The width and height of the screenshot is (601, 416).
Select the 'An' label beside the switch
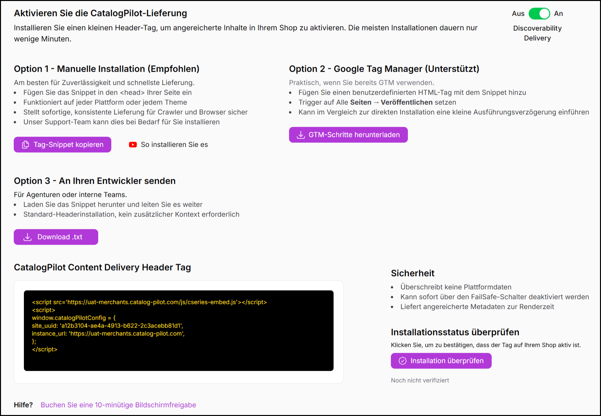click(558, 14)
